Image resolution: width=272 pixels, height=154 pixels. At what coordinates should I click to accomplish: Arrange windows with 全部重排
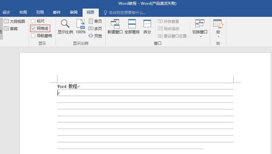tap(132, 26)
